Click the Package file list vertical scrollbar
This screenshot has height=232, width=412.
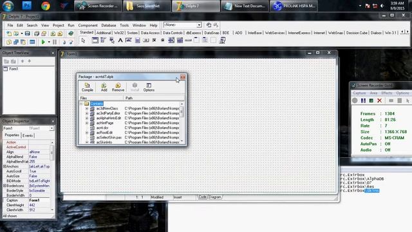(182, 123)
